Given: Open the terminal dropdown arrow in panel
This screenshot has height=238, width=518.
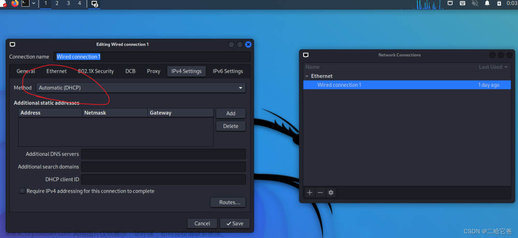Looking at the screenshot, I should coord(33,3).
